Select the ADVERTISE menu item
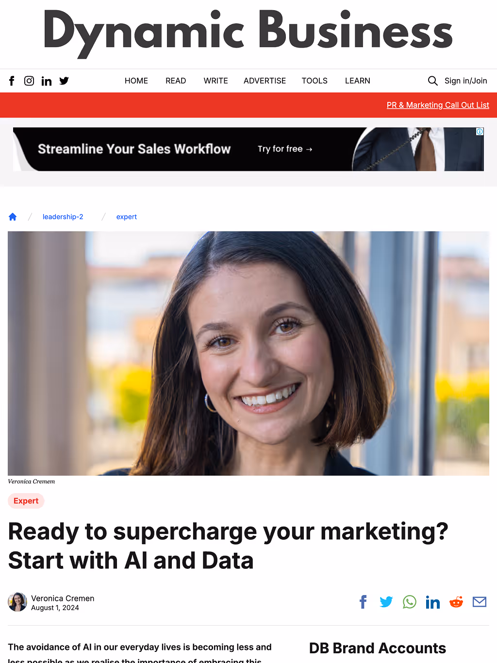 [265, 81]
